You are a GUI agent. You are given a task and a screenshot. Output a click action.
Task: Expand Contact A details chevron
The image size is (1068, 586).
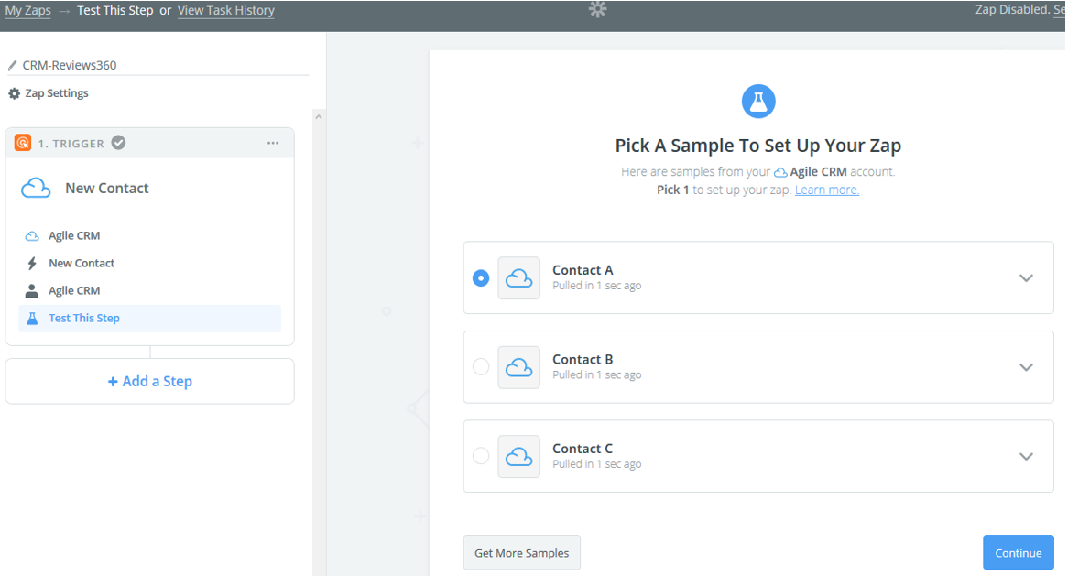click(1026, 277)
